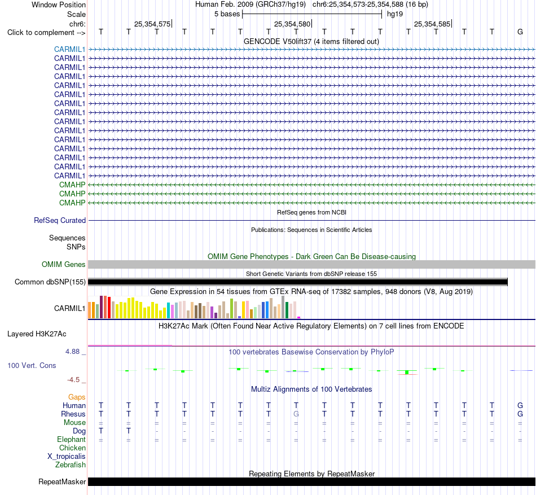Screen dimensions: 536x495
Task: Open the GTEx tissue expression bar chart
Action: point(194,307)
